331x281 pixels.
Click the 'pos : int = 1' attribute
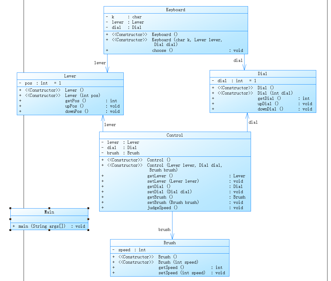point(40,83)
